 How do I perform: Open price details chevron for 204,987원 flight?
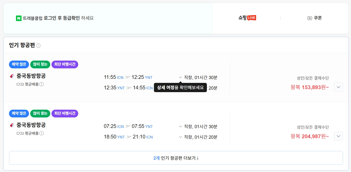pos(338,136)
